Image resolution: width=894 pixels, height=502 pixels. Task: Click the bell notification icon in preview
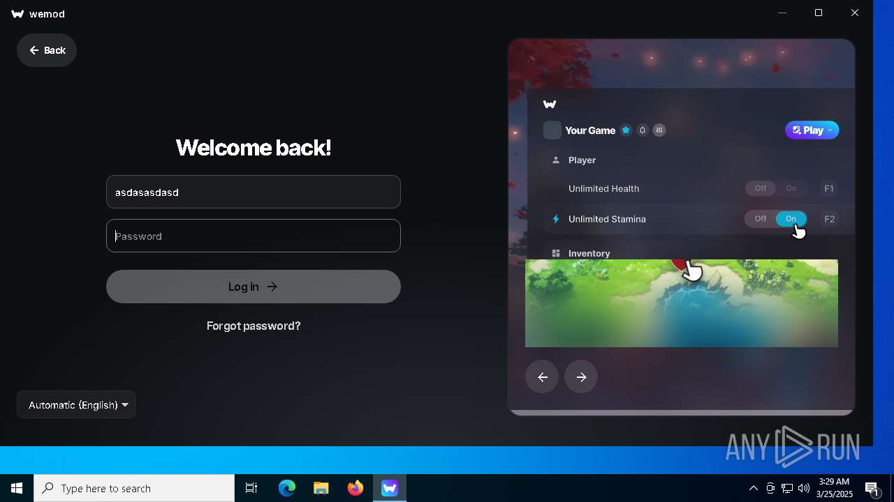(x=643, y=130)
